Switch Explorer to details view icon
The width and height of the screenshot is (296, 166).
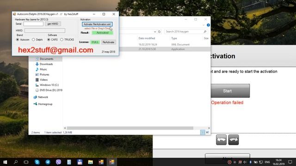click(x=203, y=132)
